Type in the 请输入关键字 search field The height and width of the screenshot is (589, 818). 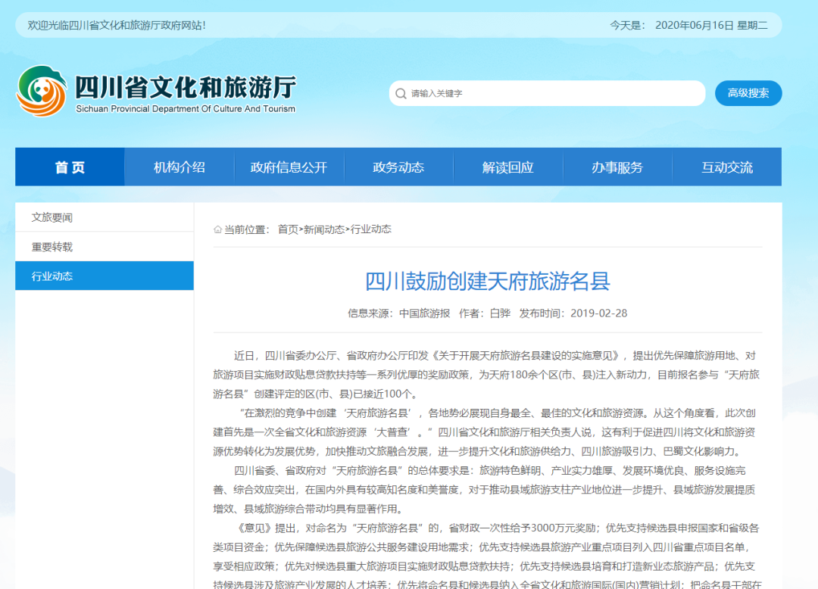point(553,93)
